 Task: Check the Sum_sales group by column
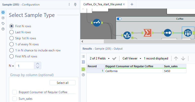[14, 99]
